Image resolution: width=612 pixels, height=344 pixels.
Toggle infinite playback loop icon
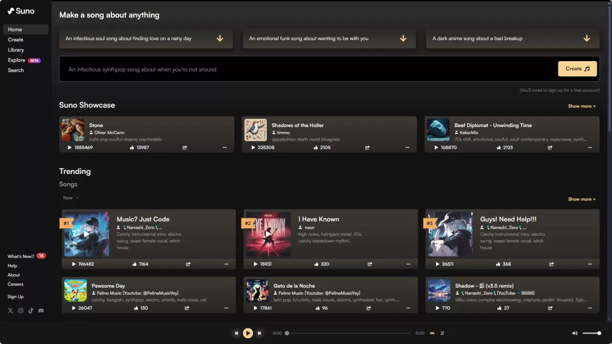[432, 333]
